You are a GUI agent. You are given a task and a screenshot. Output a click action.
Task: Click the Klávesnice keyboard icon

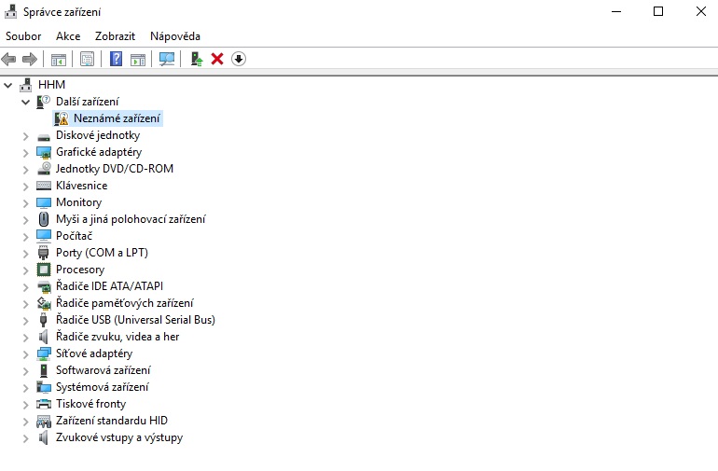pos(44,186)
